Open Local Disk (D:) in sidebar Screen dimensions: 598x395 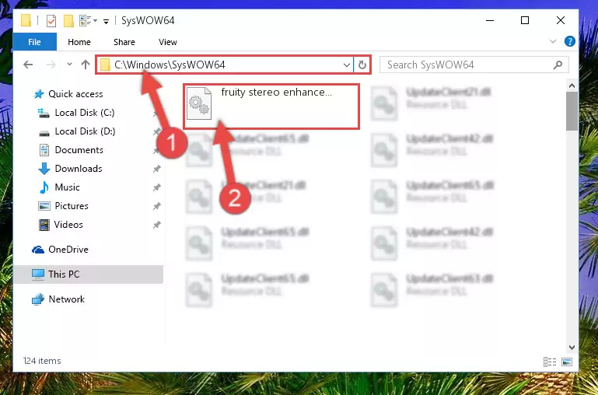pyautogui.click(x=85, y=131)
